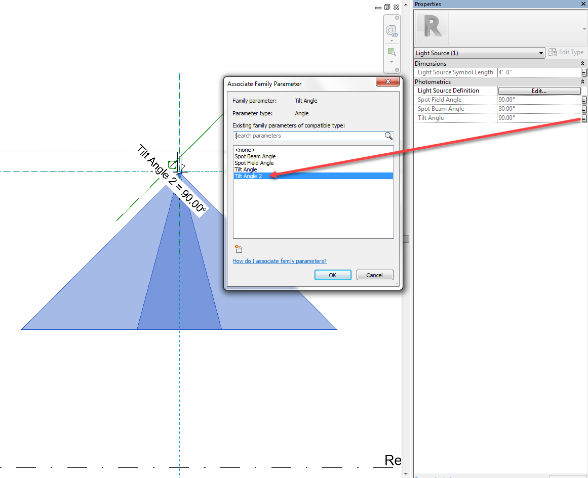This screenshot has height=478, width=588.
Task: Click Edit for Light Source Definition
Action: 538,91
